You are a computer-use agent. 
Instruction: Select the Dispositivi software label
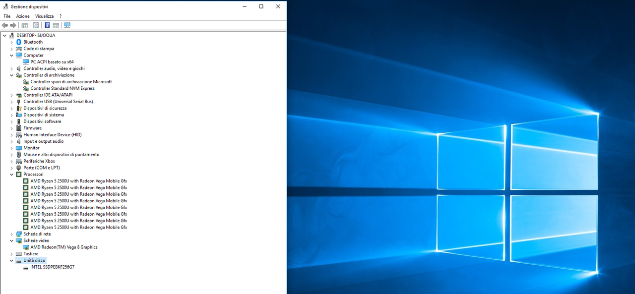coord(42,121)
